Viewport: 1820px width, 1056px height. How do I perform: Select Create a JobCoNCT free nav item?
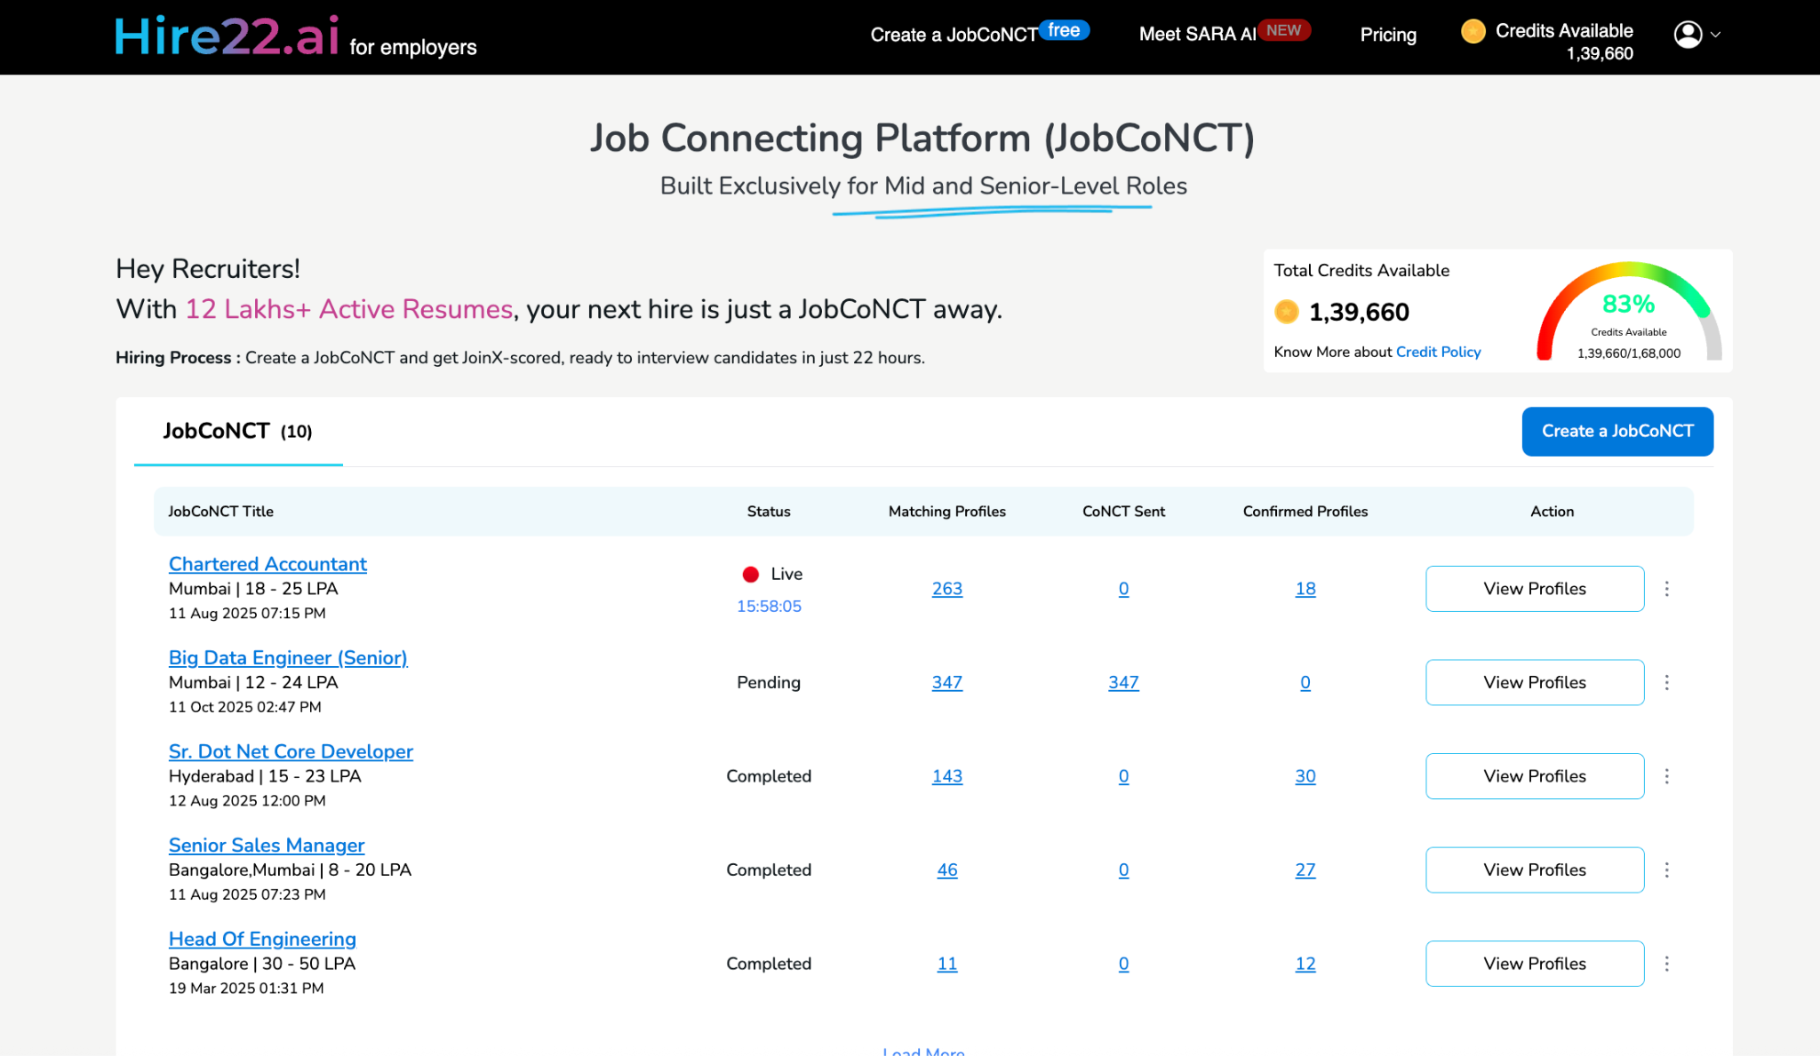tap(954, 35)
